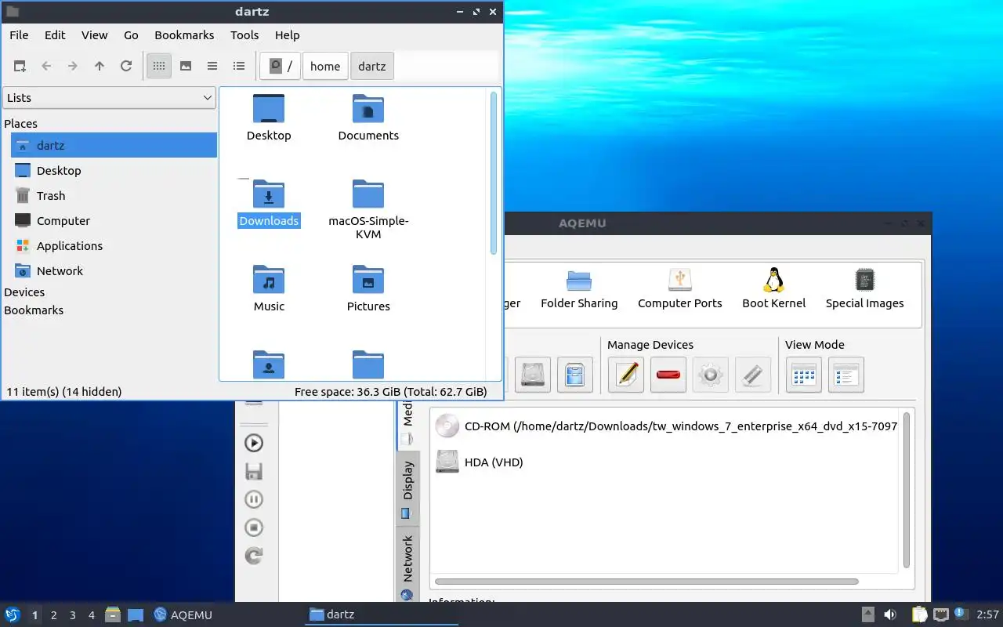Open the Tools menu
This screenshot has width=1003, height=627.
[x=244, y=34]
